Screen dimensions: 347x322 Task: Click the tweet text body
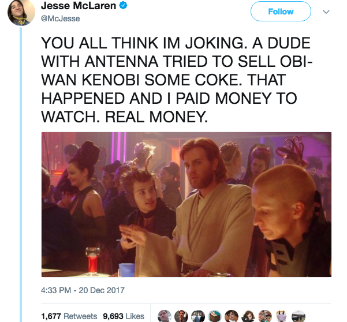(x=177, y=80)
